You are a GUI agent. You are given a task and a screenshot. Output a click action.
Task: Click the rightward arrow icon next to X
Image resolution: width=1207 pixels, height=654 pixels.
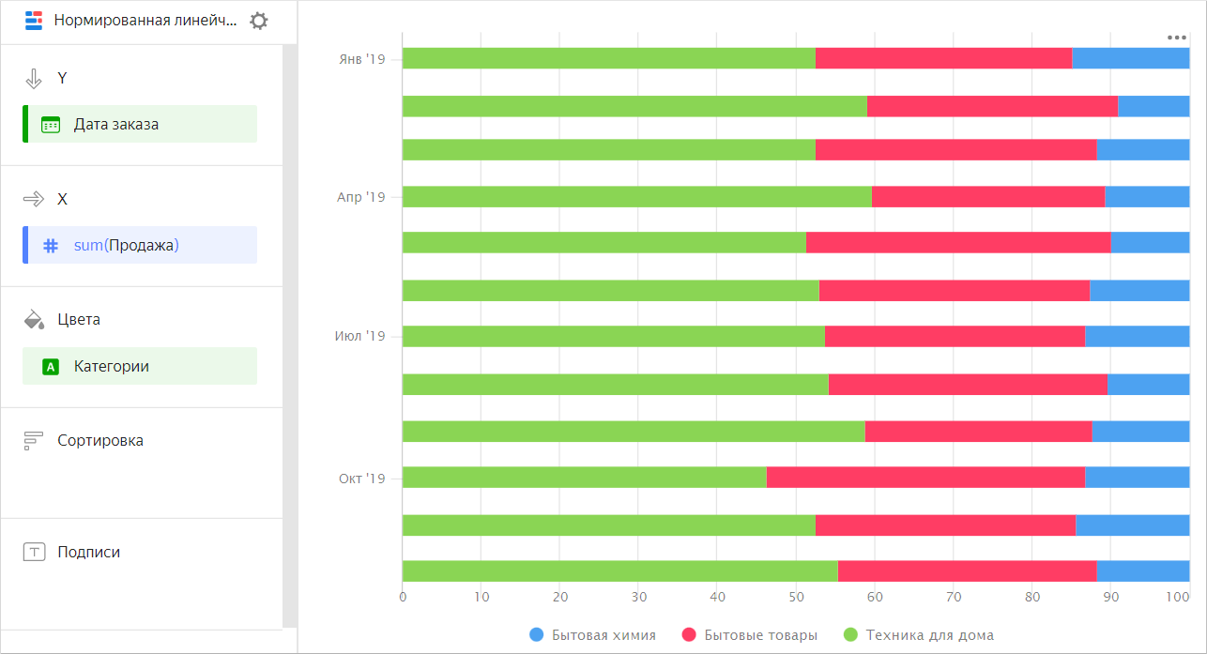point(34,199)
